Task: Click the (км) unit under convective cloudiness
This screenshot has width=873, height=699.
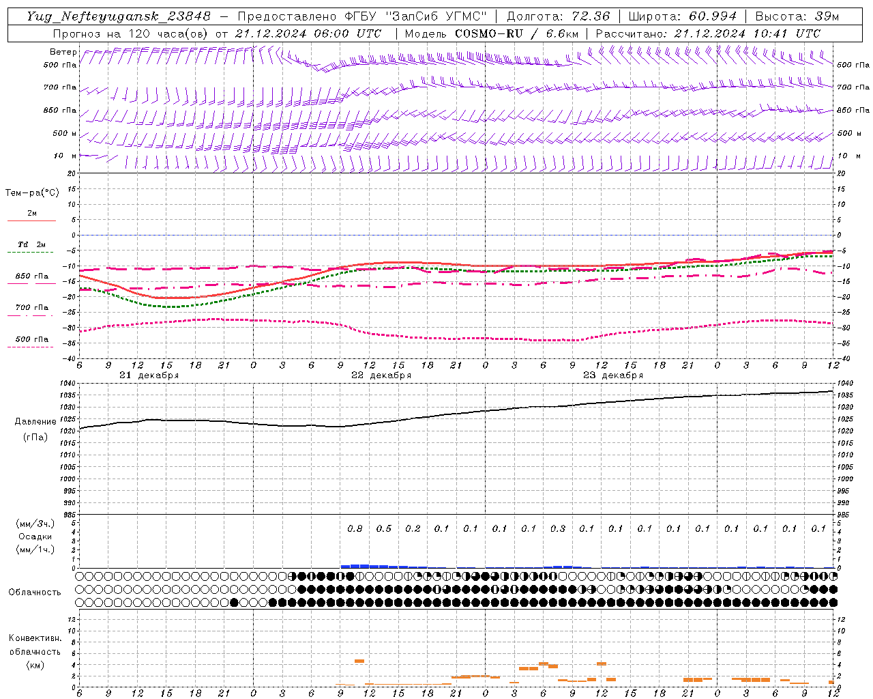Action: pos(35,665)
